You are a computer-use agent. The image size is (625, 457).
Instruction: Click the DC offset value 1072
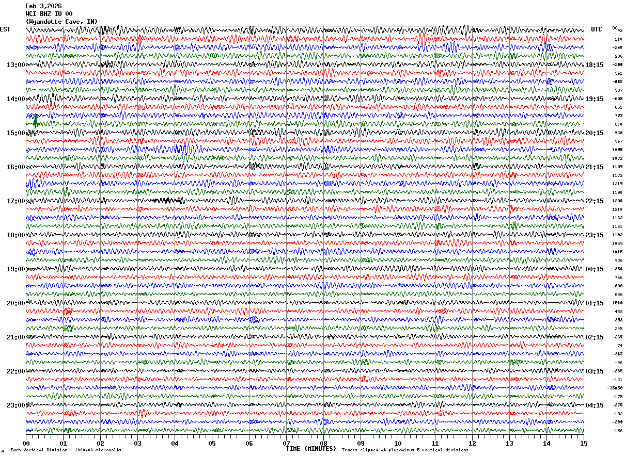(x=617, y=158)
